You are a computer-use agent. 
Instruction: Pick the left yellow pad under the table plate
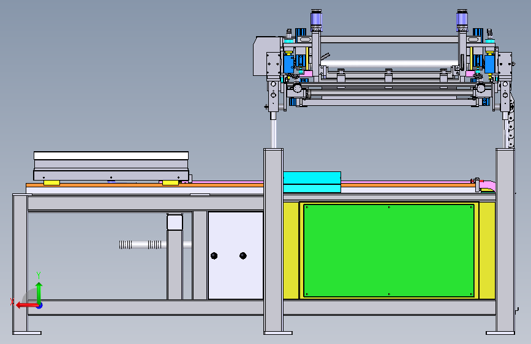pyautogui.click(x=52, y=183)
